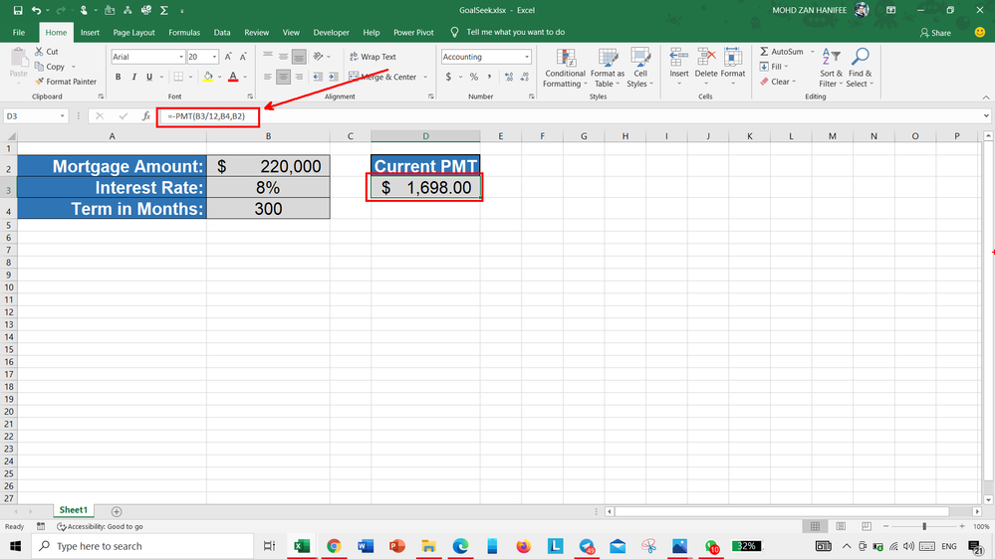
Task: Click the Paste clipboard icon
Action: point(18,58)
